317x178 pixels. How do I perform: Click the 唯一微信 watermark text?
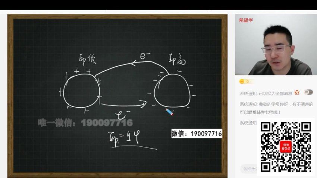85,123
